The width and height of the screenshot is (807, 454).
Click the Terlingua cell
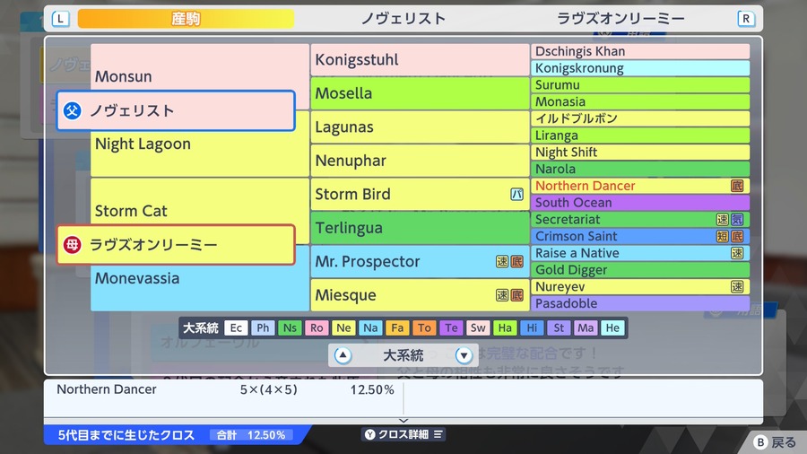click(420, 228)
